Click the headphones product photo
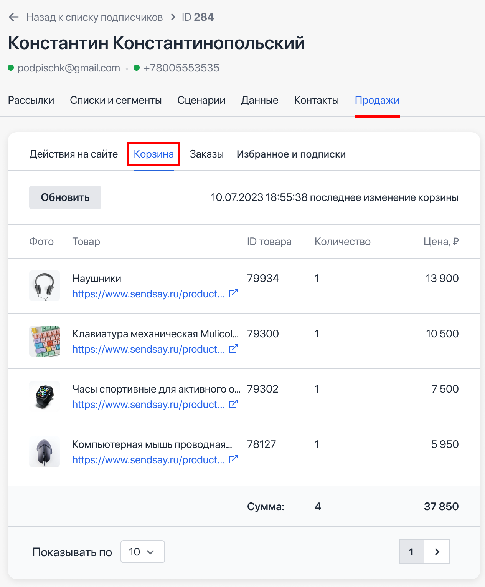 pyautogui.click(x=45, y=286)
